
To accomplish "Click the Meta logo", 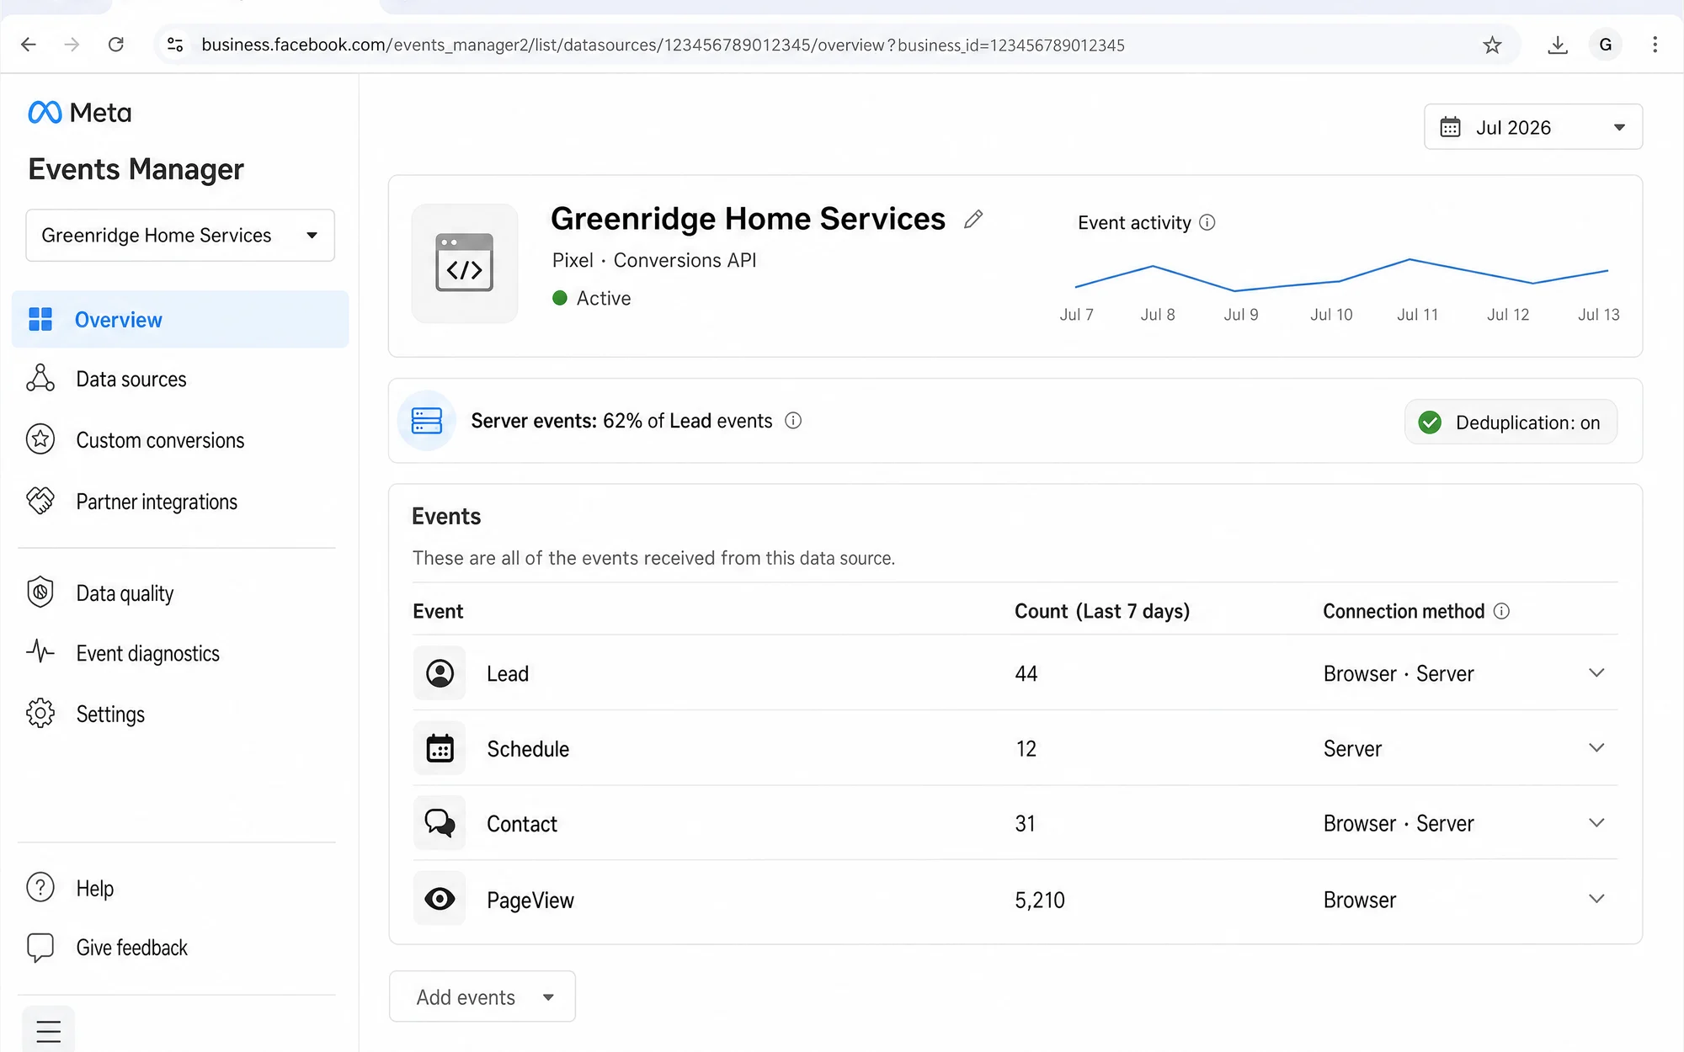I will coord(79,112).
